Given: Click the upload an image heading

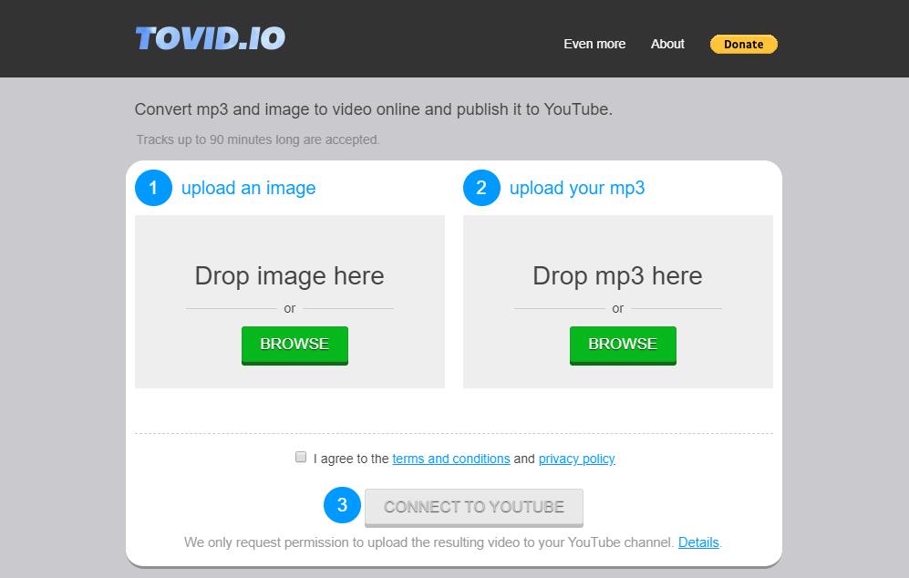Looking at the screenshot, I should click(x=248, y=188).
